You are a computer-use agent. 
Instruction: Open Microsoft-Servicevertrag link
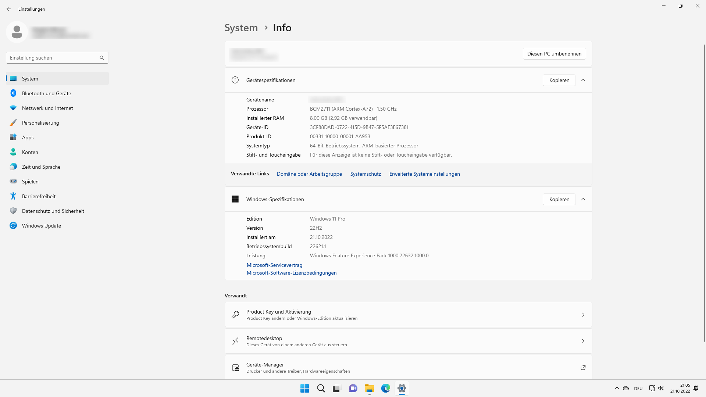coord(274,265)
